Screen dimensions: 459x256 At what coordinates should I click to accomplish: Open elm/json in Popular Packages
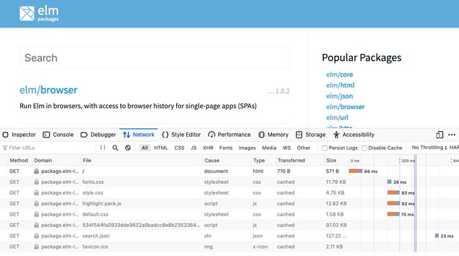340,96
